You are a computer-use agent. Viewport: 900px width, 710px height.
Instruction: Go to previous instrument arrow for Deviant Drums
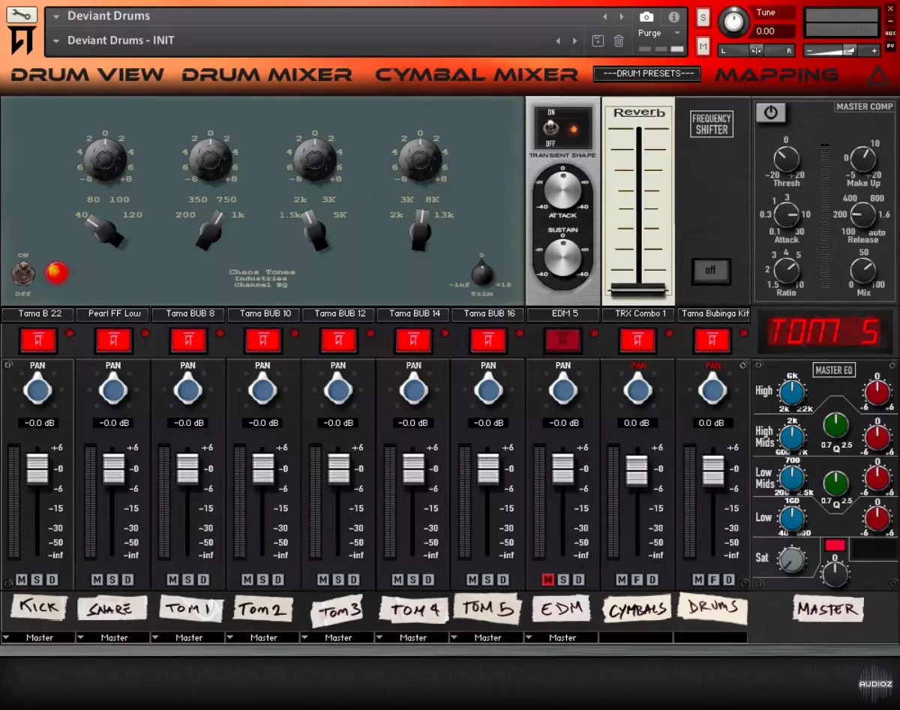604,16
